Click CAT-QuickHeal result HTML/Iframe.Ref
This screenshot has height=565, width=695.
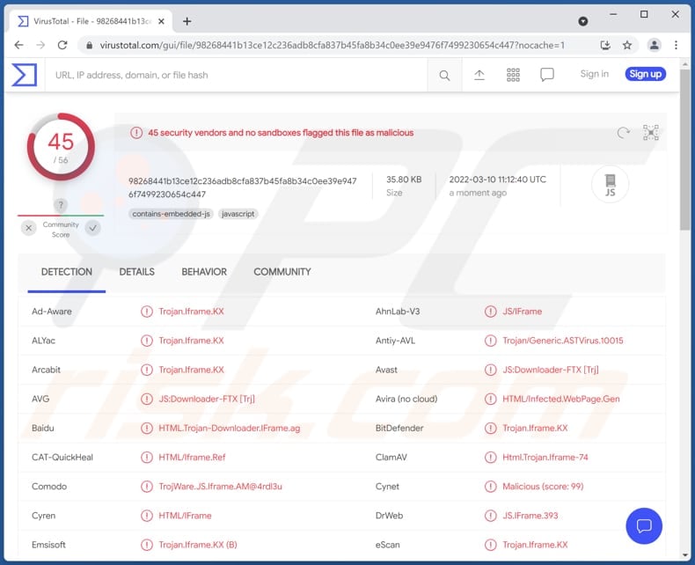(x=192, y=458)
